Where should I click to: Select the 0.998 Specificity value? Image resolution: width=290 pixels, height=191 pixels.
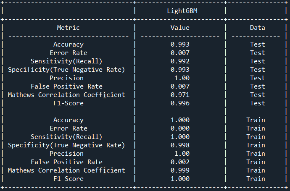coord(180,145)
